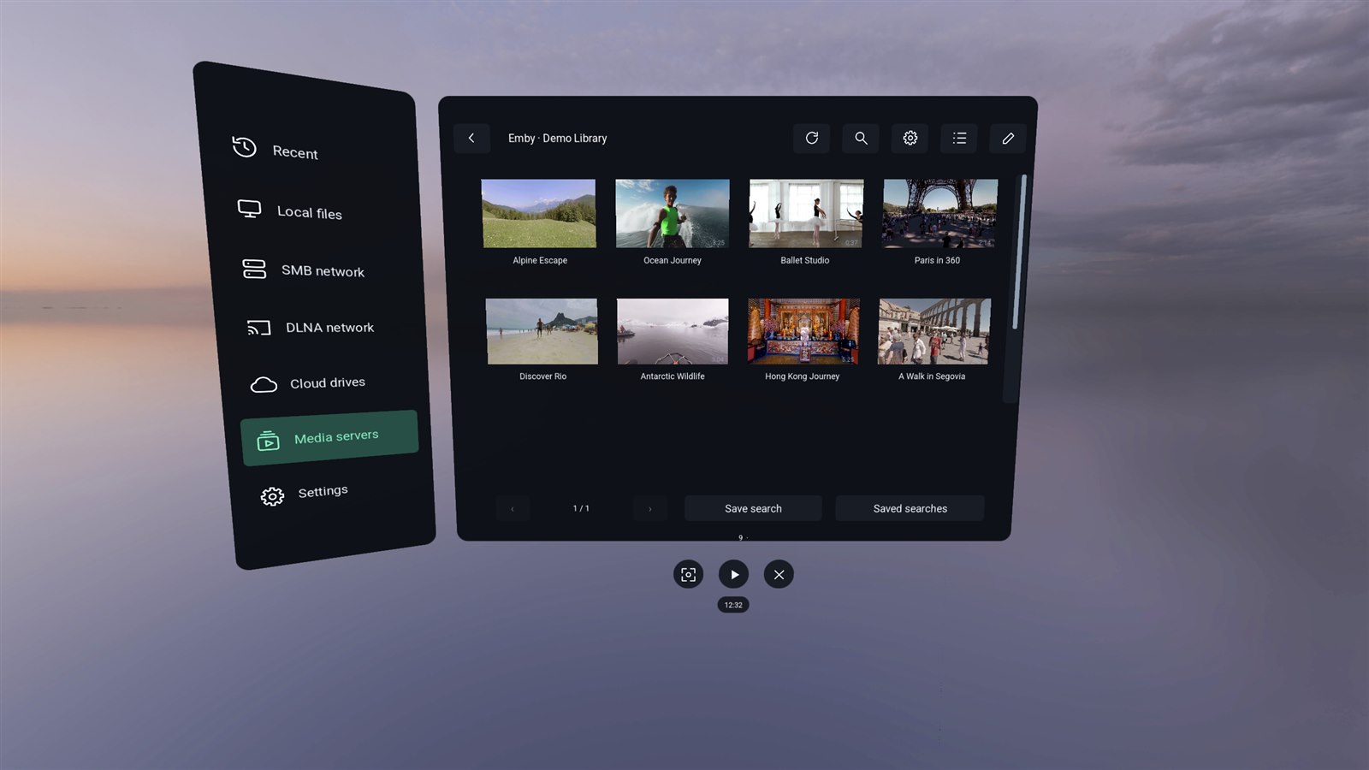Click the DLNA network cast icon
This screenshot has height=770, width=1369.
point(258,328)
